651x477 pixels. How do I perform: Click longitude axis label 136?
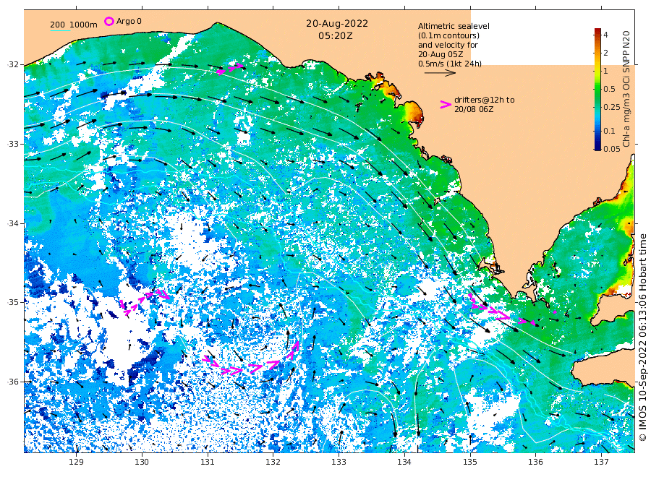tap(535, 462)
